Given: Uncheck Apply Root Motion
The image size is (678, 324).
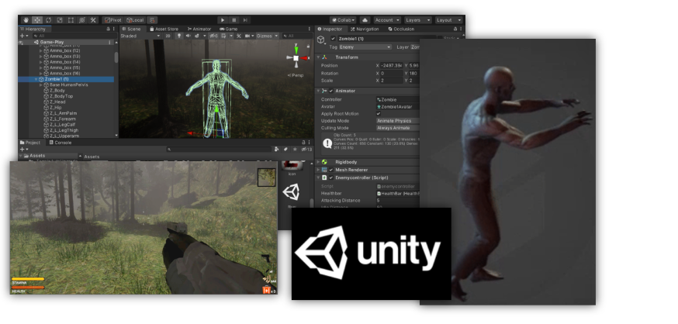Looking at the screenshot, I should point(379,114).
